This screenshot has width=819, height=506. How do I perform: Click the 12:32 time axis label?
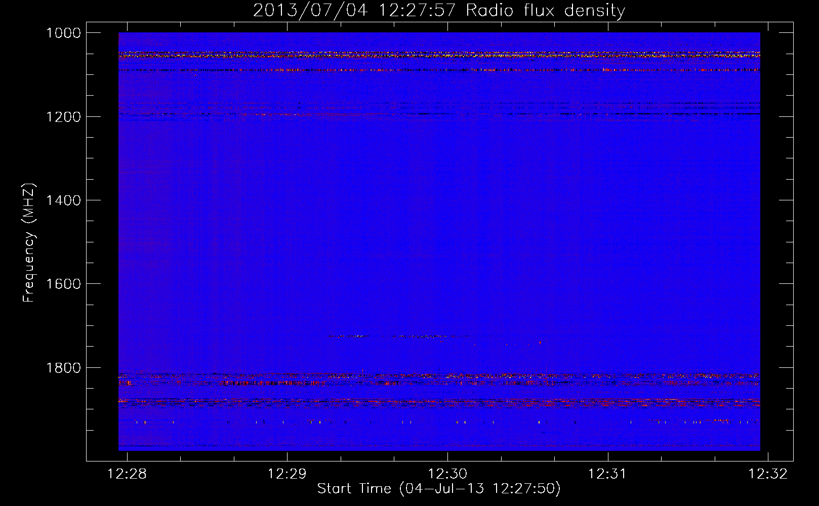point(768,474)
